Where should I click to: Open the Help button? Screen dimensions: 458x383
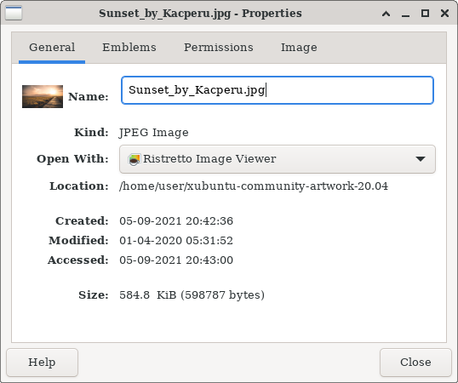[42, 363]
